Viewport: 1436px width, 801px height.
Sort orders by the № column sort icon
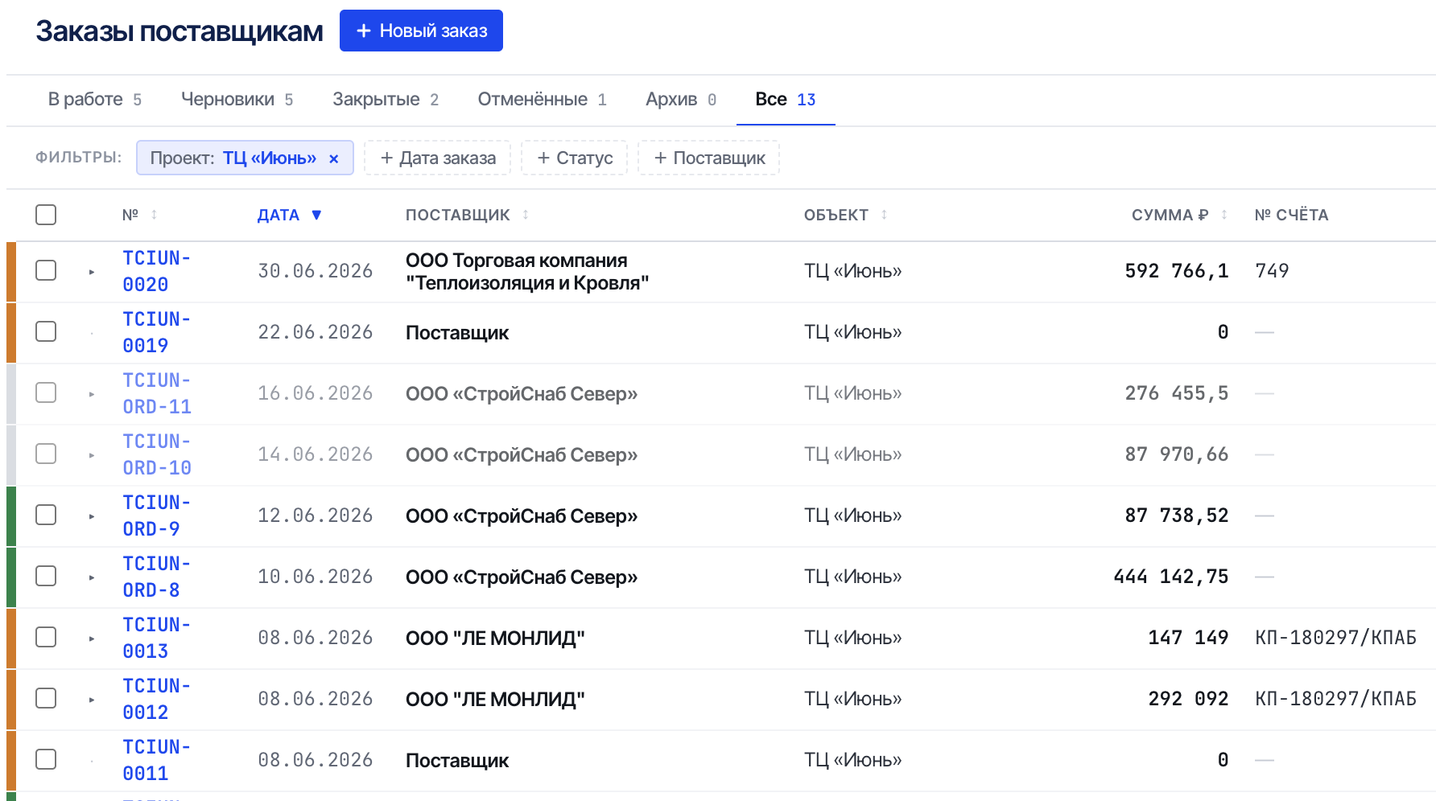[x=154, y=215]
